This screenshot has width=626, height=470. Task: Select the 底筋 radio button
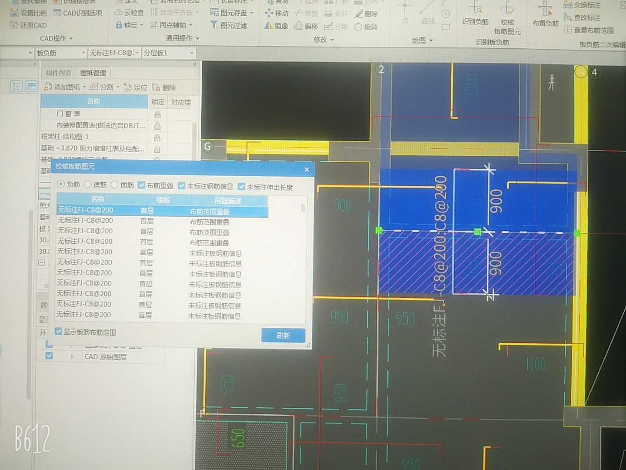88,184
